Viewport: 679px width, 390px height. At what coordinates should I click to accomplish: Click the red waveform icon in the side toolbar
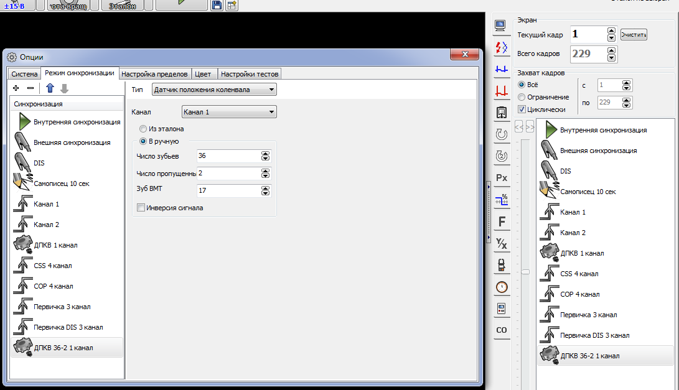pyautogui.click(x=502, y=91)
